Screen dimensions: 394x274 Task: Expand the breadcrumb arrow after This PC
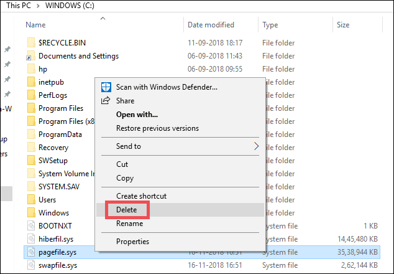click(x=38, y=6)
